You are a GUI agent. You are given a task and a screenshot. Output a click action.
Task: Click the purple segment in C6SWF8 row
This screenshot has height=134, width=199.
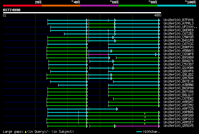[x=99, y=55]
